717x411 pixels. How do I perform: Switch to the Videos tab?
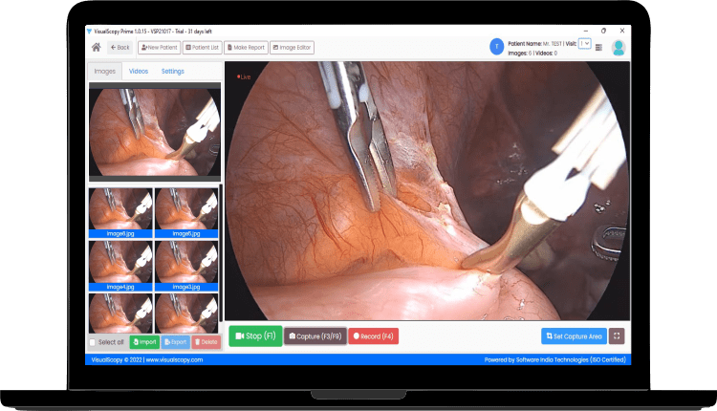click(139, 72)
